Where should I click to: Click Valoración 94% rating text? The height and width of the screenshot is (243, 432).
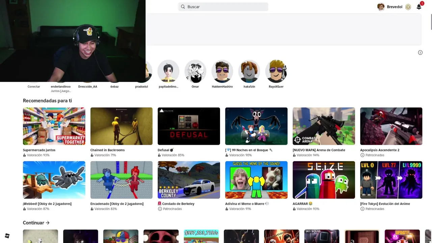(x=308, y=155)
